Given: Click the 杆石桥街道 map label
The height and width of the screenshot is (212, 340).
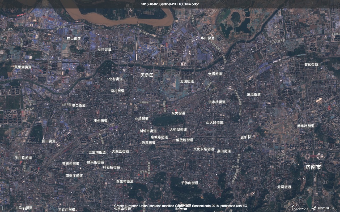Looking at the screenshot, I should 112,167.
